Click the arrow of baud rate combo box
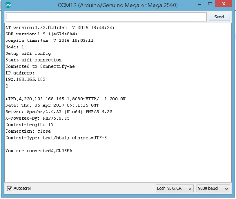This screenshot has width=236, height=199. pyautogui.click(x=227, y=189)
